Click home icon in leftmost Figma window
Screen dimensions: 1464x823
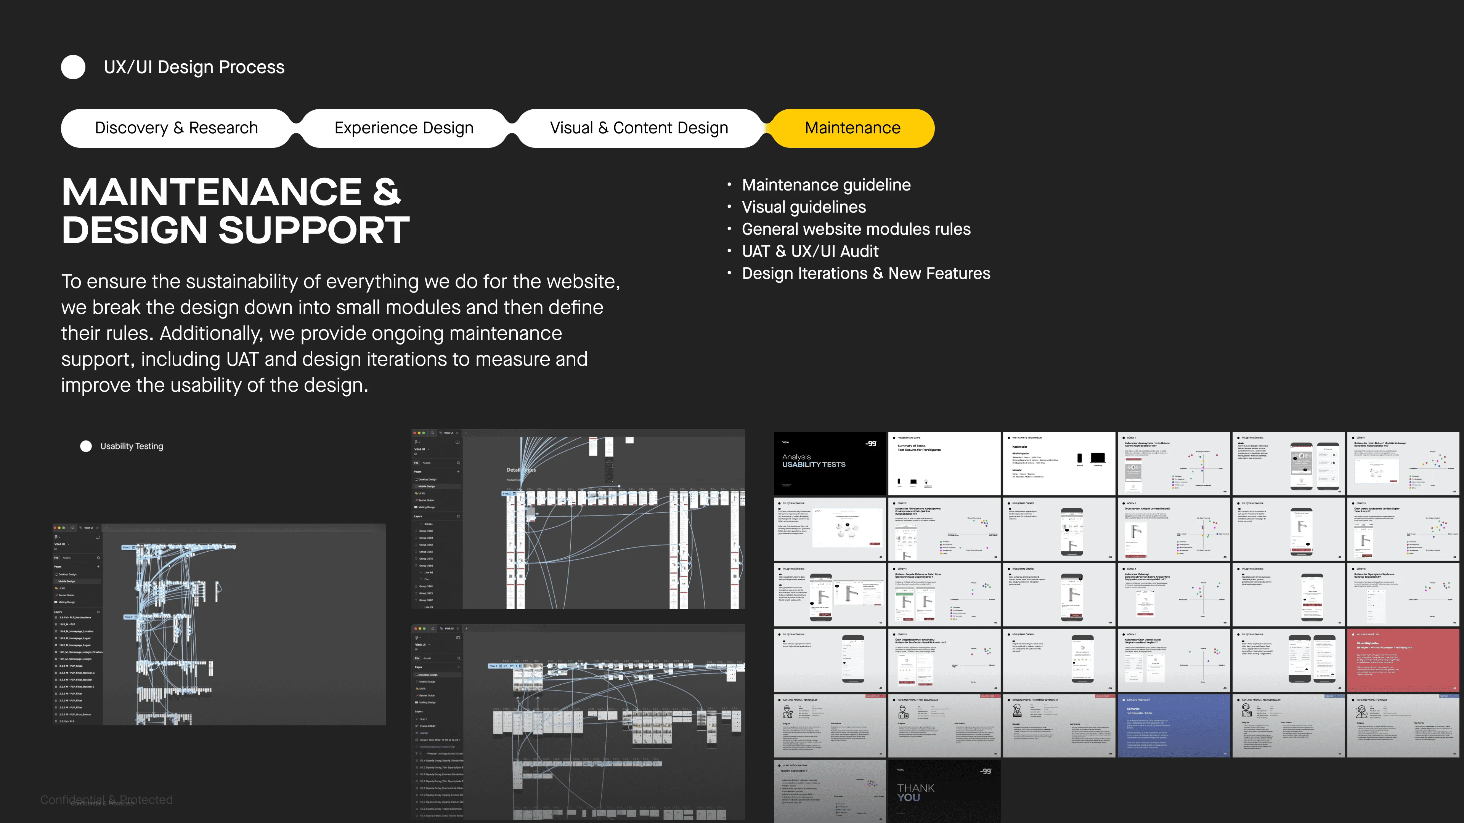click(x=72, y=528)
